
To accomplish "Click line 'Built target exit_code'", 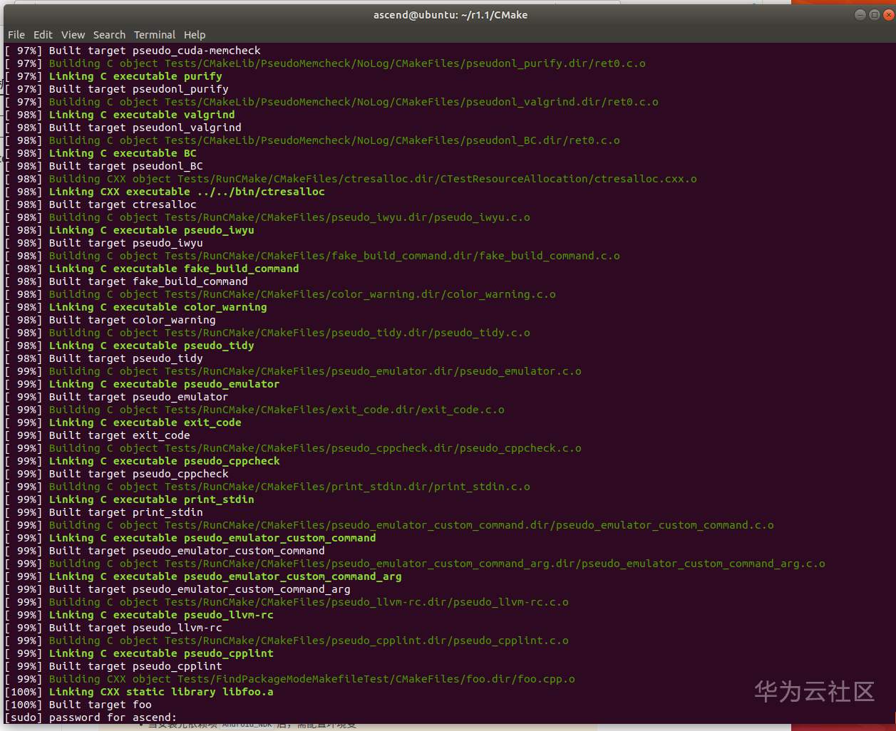I will coord(97,435).
